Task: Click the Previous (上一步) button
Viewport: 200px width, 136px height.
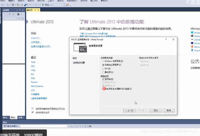Action: click(x=129, y=111)
